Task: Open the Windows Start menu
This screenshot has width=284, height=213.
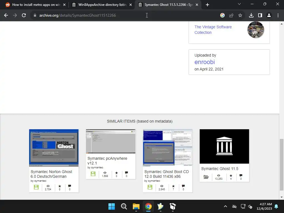Action: point(111,206)
